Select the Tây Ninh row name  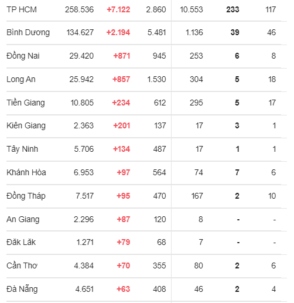pos(22,149)
